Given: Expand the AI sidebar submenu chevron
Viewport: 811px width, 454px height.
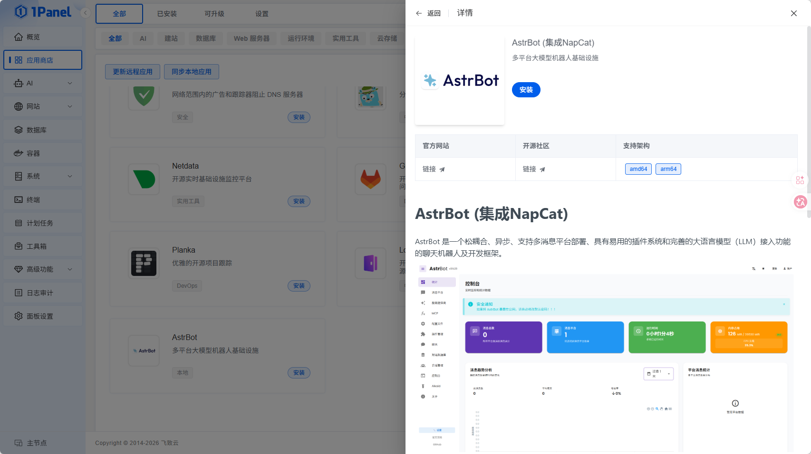Looking at the screenshot, I should point(70,83).
